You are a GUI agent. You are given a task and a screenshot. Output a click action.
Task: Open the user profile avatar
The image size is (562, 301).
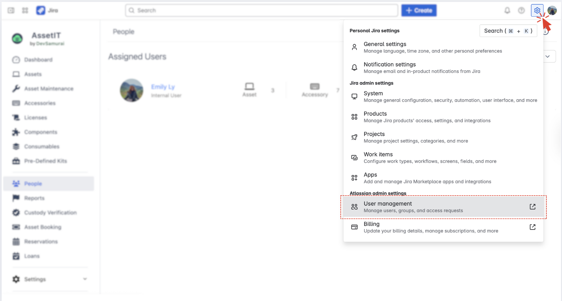click(552, 11)
